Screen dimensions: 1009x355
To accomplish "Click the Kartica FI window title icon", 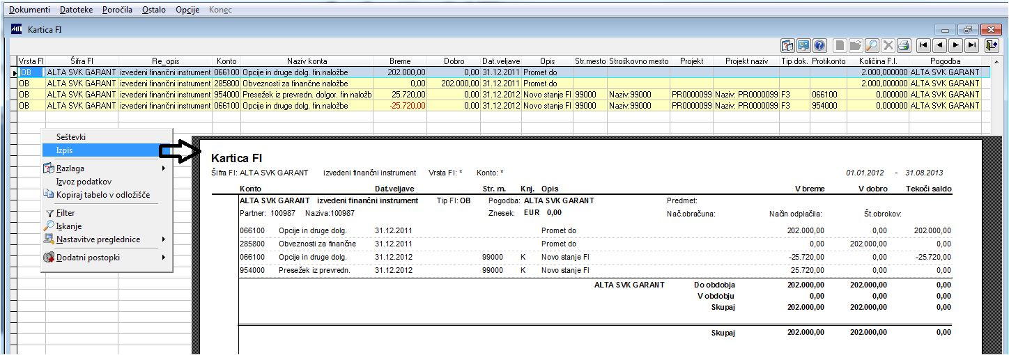I will [17, 29].
